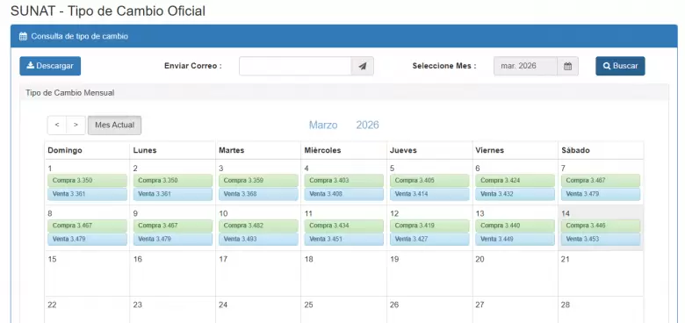685x323 pixels.
Task: Open the calendar icon beside month field
Action: click(x=567, y=67)
